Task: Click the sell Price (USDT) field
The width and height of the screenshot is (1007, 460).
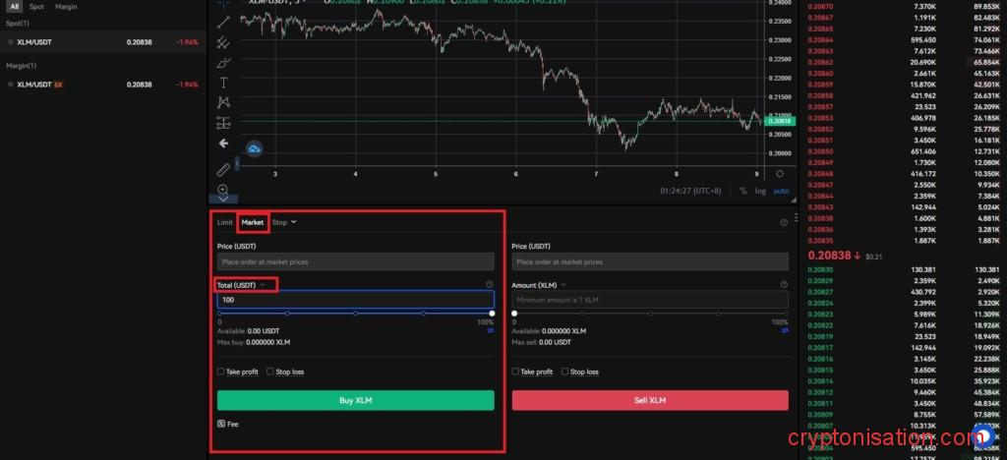Action: (650, 261)
